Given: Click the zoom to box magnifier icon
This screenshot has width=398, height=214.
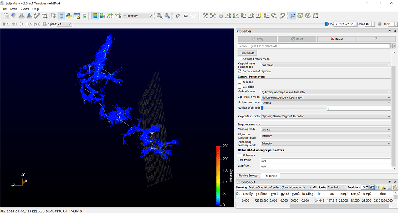Looking at the screenshot, I should pos(221,16).
